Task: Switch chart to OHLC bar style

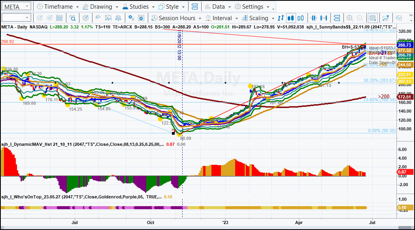Action: pos(281,18)
